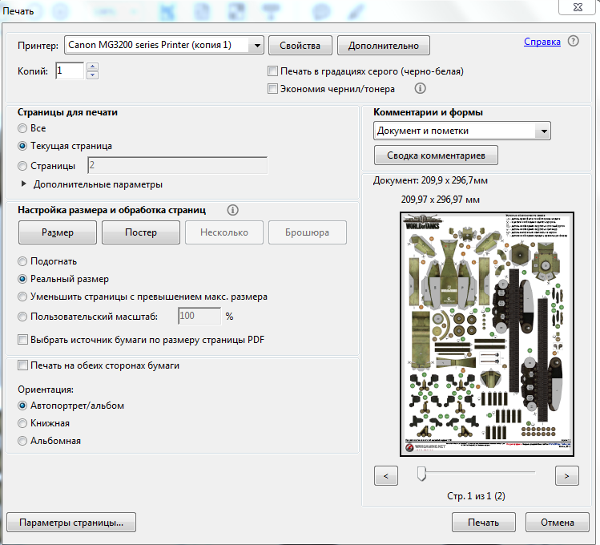Go to next preview page arrow
The image size is (600, 545).
click(x=566, y=476)
